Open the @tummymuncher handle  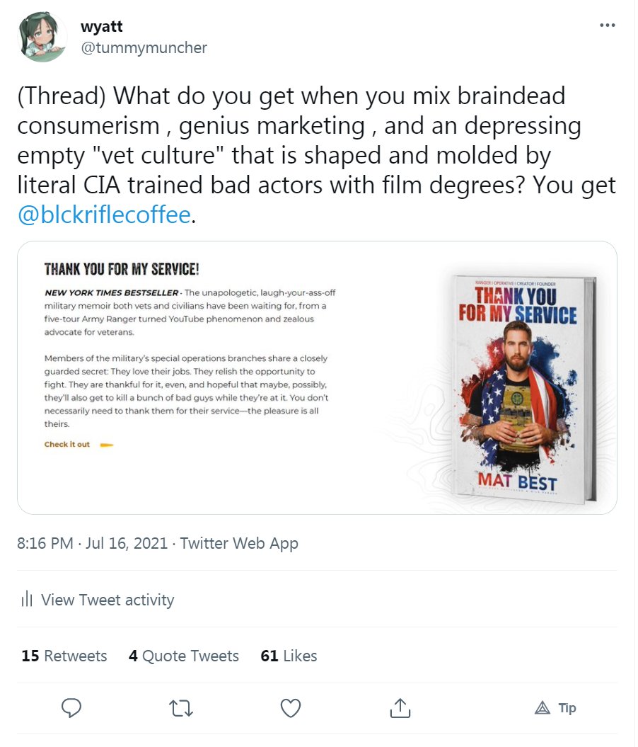tap(144, 47)
